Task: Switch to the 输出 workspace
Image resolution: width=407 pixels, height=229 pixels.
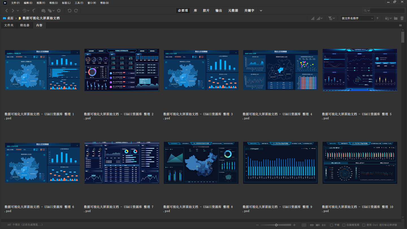Action: [x=219, y=10]
